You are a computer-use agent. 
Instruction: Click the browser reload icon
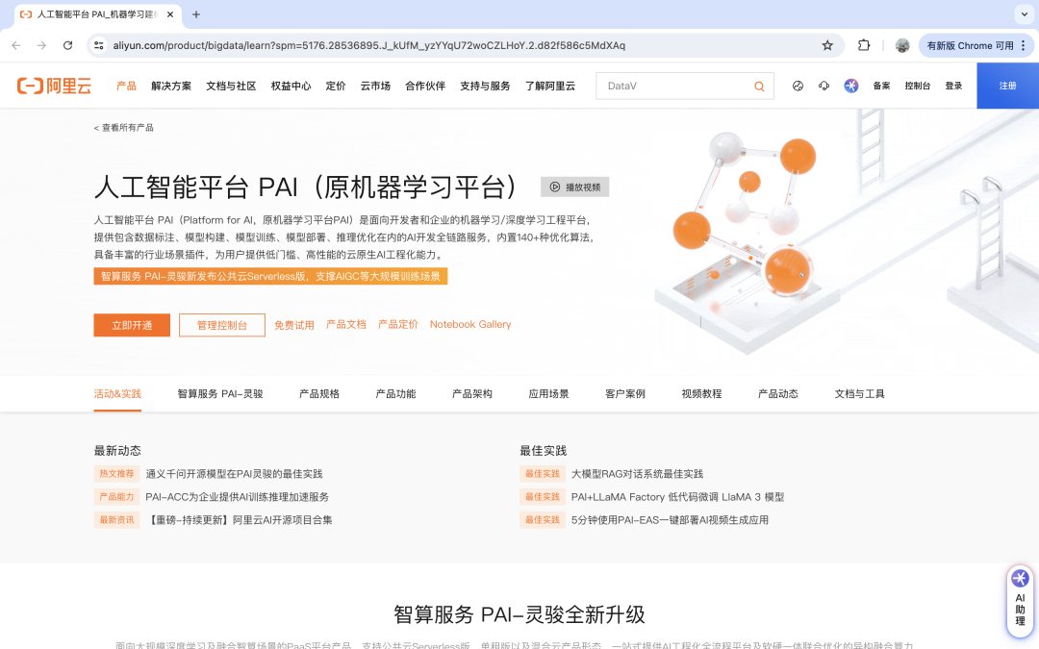coord(66,44)
